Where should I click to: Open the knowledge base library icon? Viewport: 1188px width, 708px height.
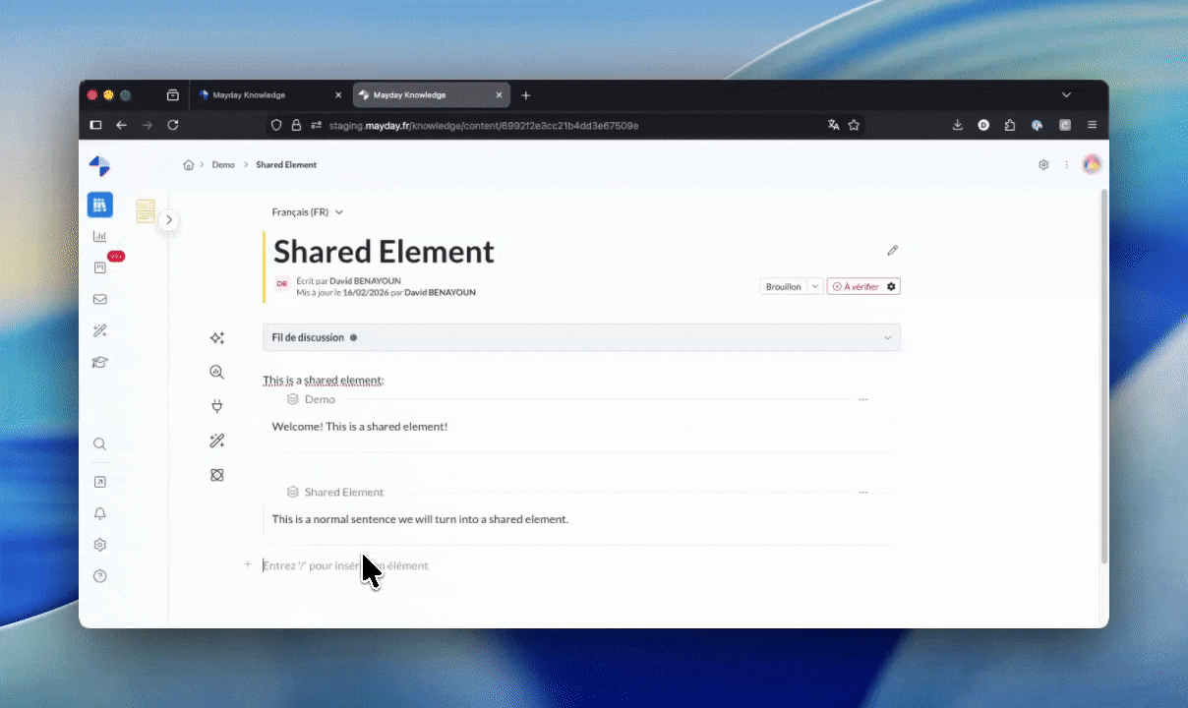point(99,205)
